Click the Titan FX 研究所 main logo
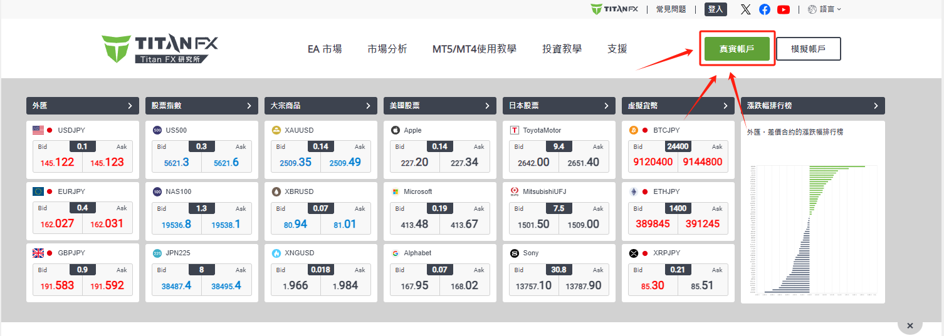 160,49
